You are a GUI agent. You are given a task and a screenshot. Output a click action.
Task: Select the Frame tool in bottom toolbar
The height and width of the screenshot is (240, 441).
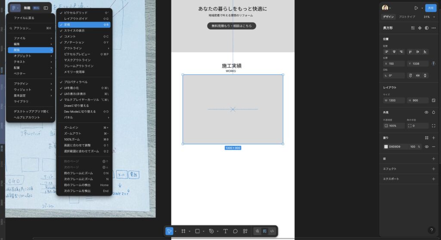(x=183, y=231)
